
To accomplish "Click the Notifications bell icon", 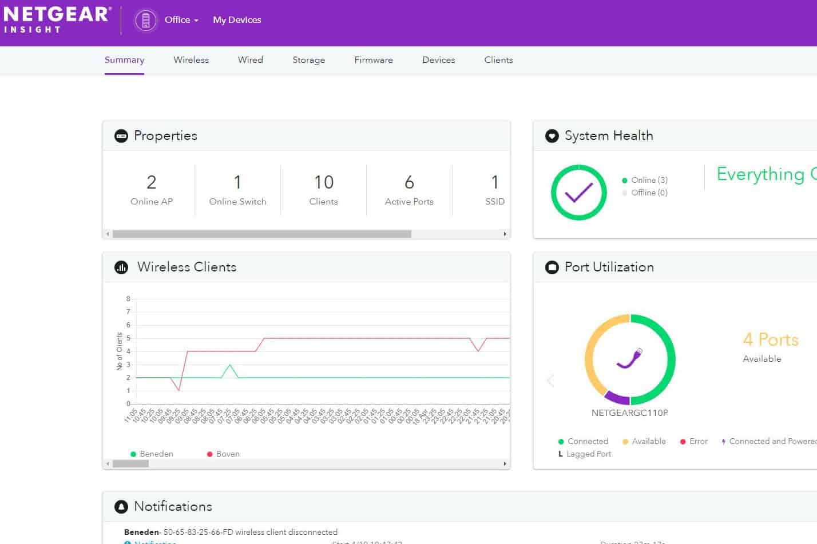I will point(121,506).
